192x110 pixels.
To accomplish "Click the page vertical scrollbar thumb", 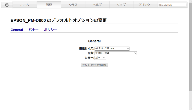I will [x=191, y=47].
